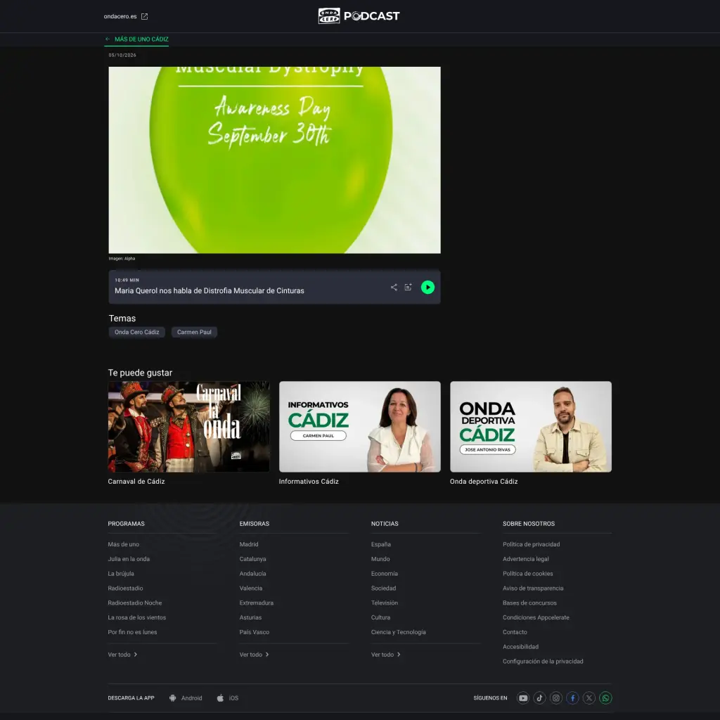The width and height of the screenshot is (720, 720).
Task: Go back using the arrow icon
Action: (108, 39)
